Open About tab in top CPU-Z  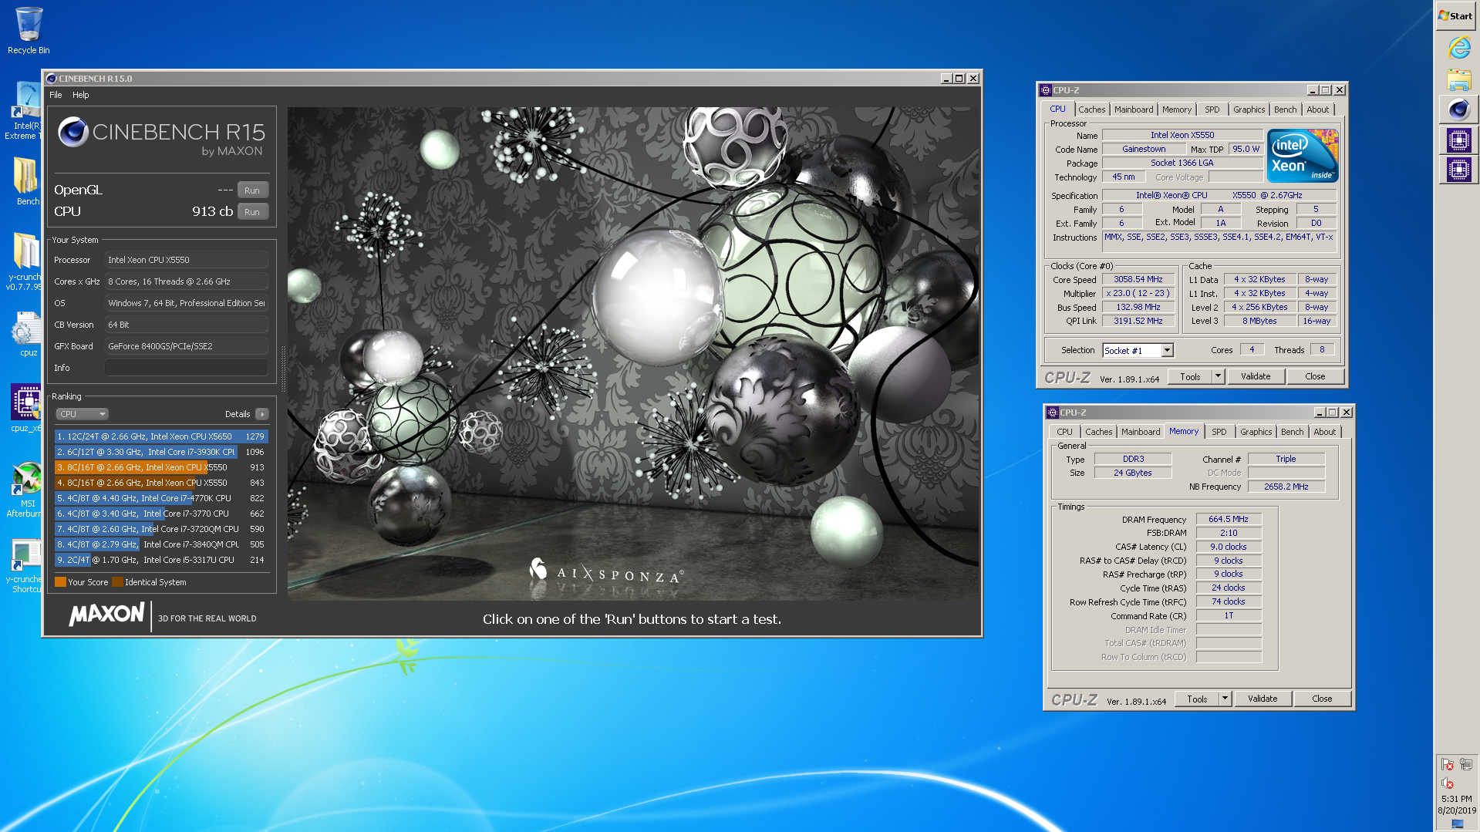(1317, 109)
